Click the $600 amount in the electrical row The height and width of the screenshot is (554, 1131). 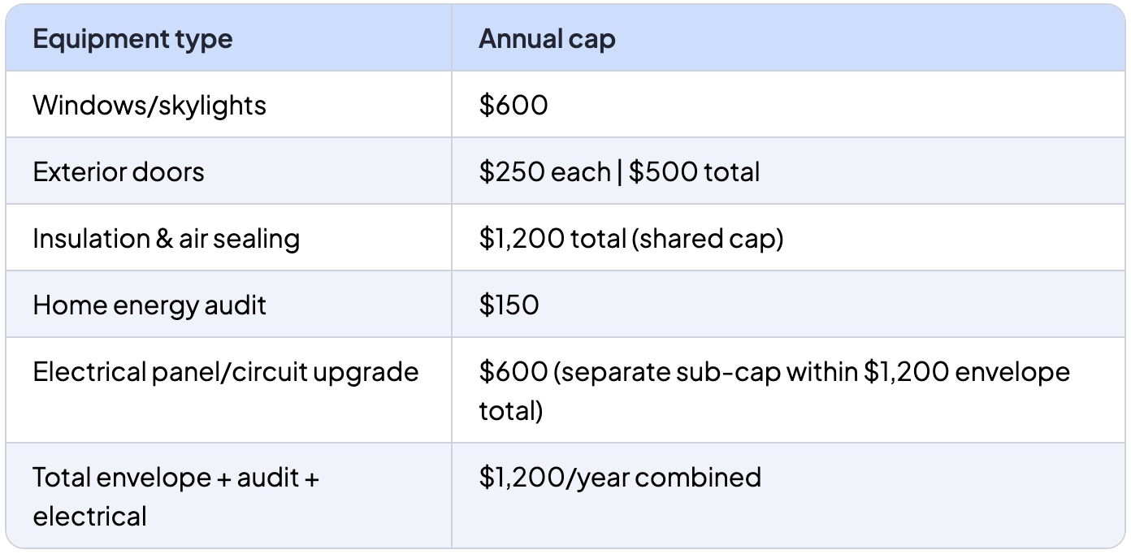(x=513, y=372)
